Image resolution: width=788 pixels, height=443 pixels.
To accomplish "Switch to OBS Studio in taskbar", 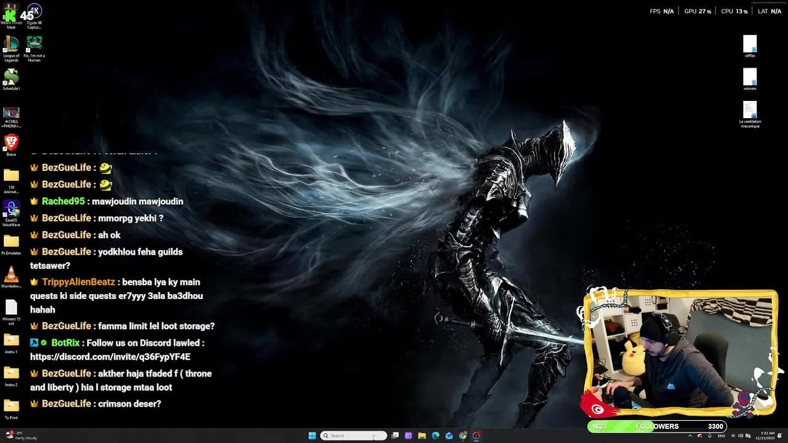I will click(476, 436).
